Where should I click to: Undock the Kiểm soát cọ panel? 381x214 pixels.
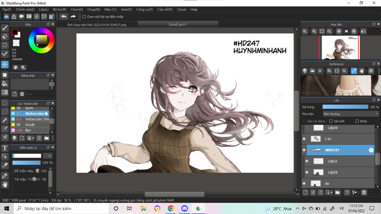tap(48, 147)
